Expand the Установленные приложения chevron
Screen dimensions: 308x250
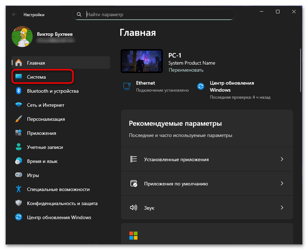click(x=282, y=159)
